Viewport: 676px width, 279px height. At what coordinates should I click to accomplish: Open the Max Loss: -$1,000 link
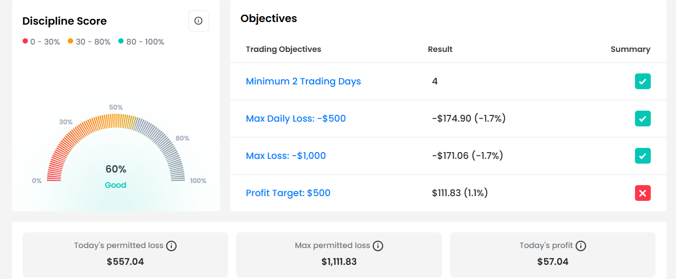286,156
